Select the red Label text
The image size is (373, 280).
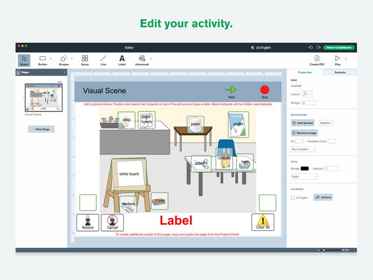tap(176, 220)
